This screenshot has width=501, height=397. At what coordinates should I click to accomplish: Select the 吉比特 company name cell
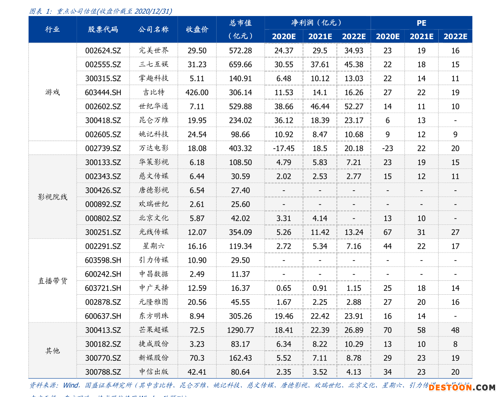[x=154, y=92]
